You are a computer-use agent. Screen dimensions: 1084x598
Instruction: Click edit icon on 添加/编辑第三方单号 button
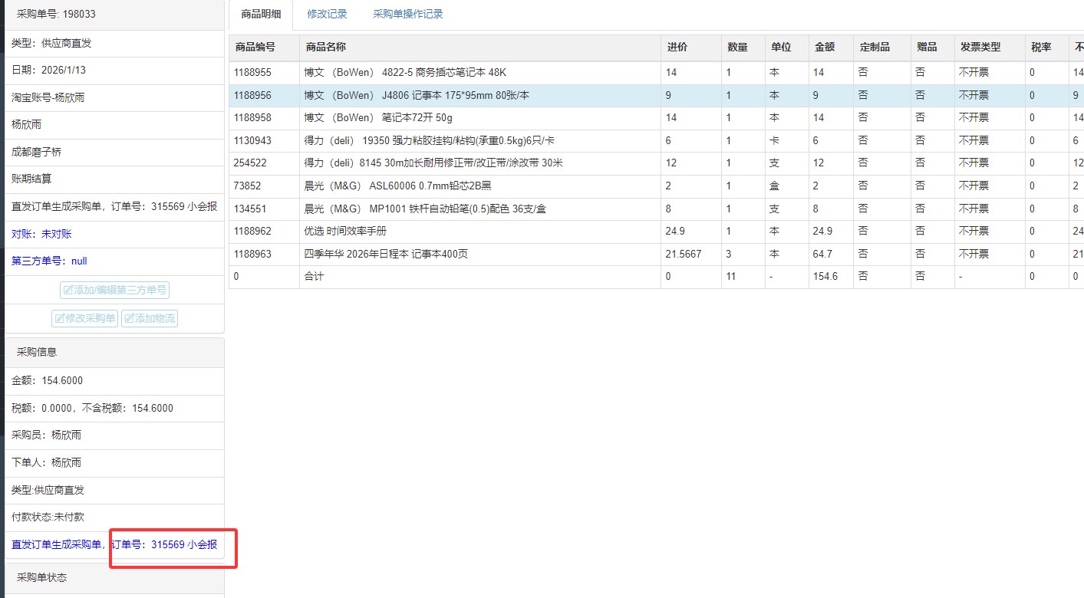tap(68, 290)
